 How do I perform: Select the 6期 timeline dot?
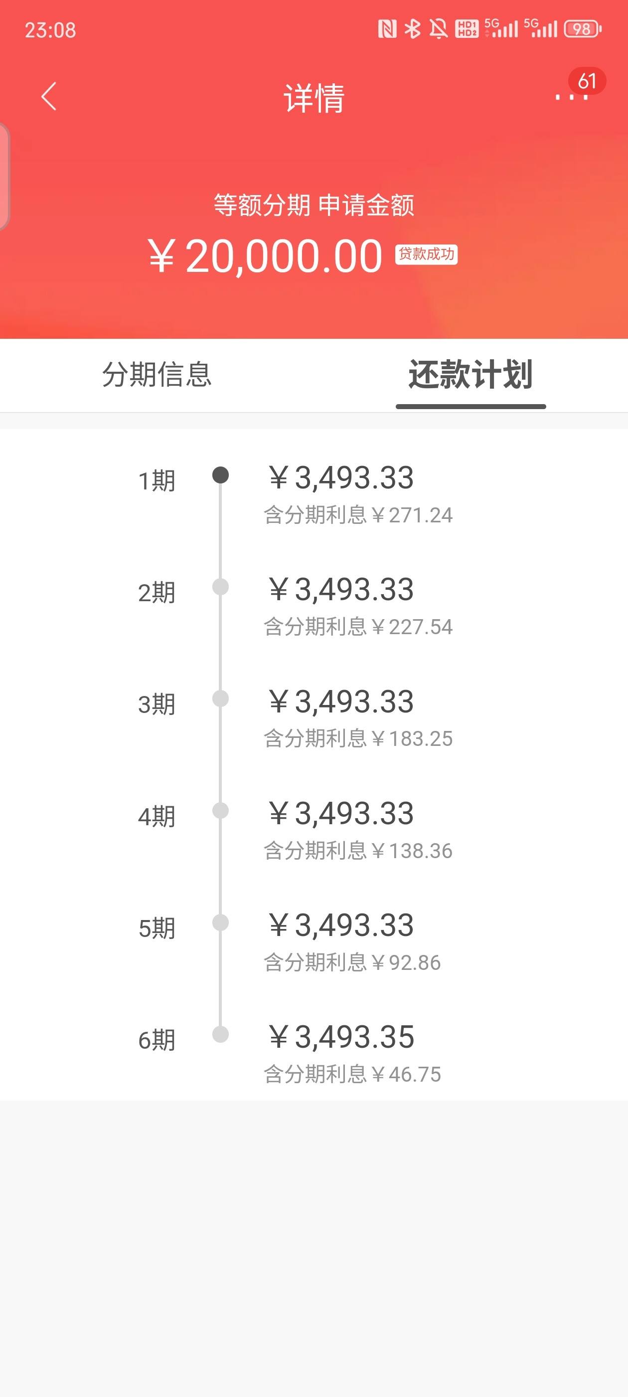tap(220, 1034)
